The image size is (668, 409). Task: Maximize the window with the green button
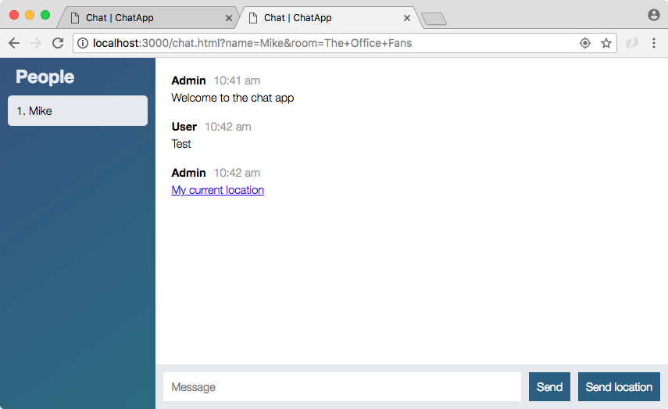click(45, 15)
